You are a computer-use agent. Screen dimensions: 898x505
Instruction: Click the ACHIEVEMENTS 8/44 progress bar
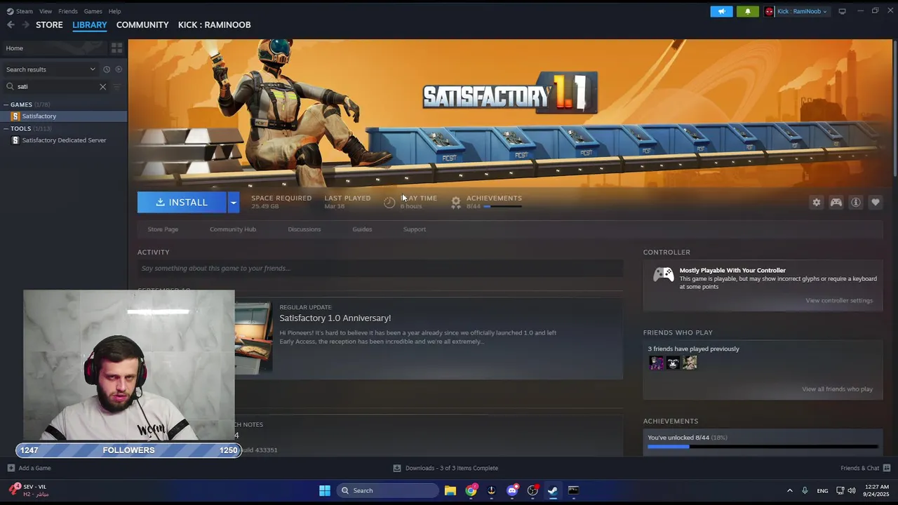(x=502, y=206)
